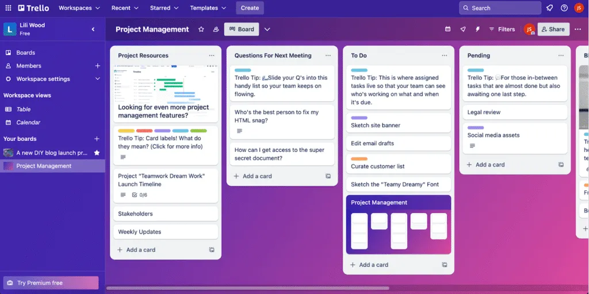The width and height of the screenshot is (589, 294).
Task: Collapse the sidebar with the left chevron
Action: 93,29
